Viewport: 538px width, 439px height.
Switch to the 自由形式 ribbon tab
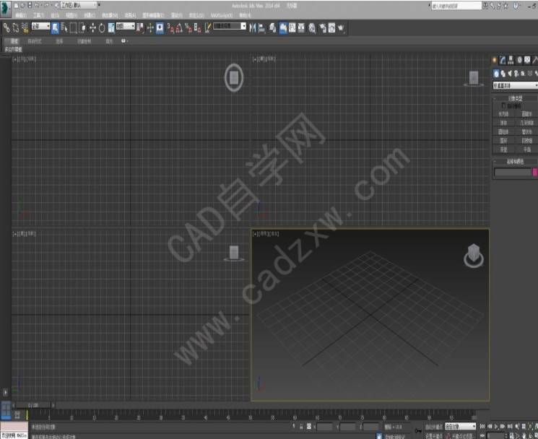point(35,41)
